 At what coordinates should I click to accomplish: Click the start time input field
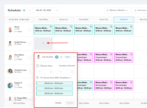coord(45,72)
